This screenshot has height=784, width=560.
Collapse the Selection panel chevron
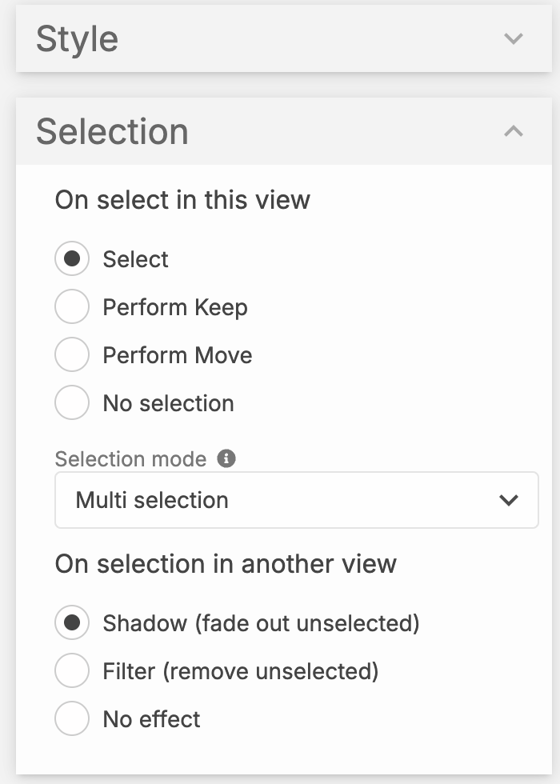pyautogui.click(x=514, y=131)
